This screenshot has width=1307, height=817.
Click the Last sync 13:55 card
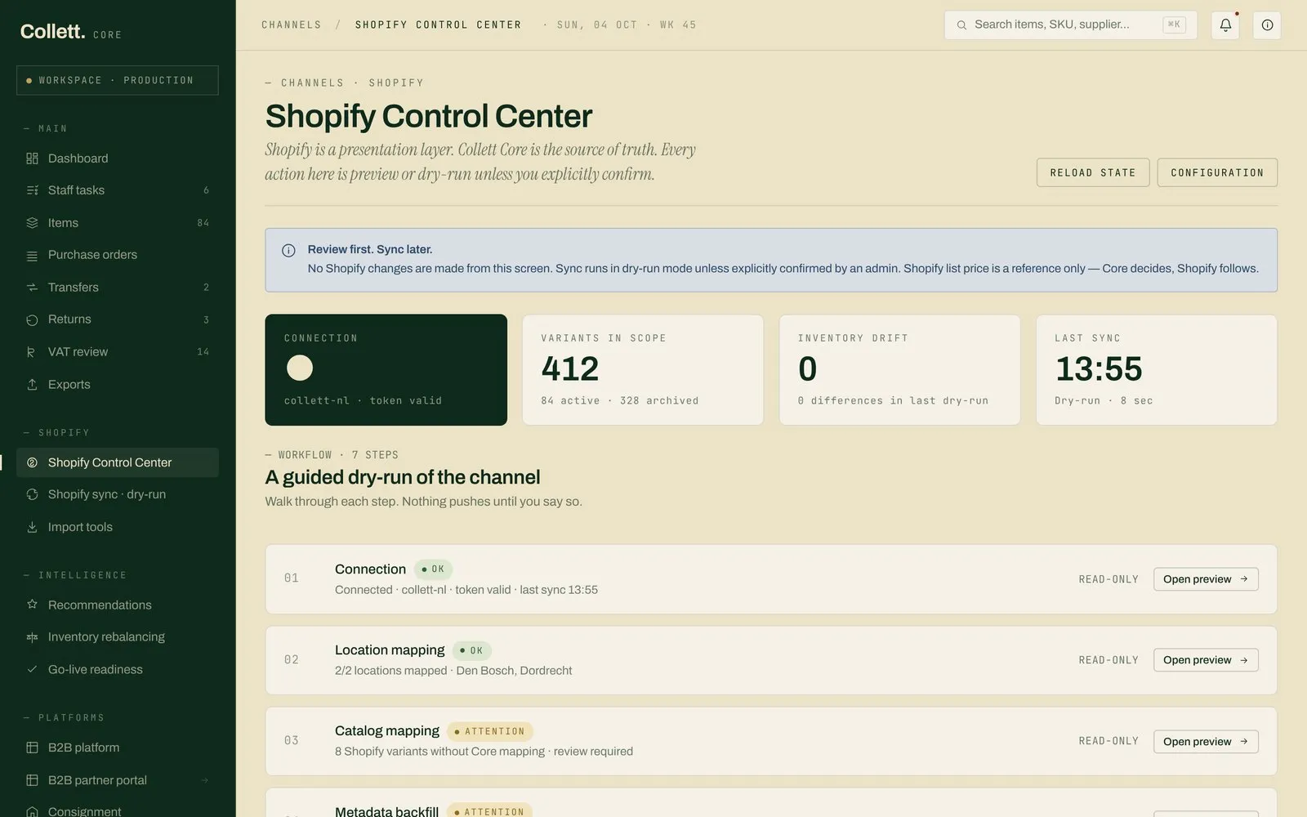click(x=1157, y=370)
